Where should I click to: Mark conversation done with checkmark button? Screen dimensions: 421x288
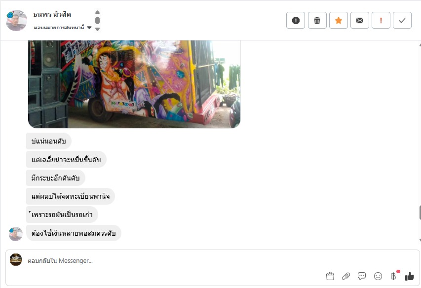pyautogui.click(x=402, y=20)
